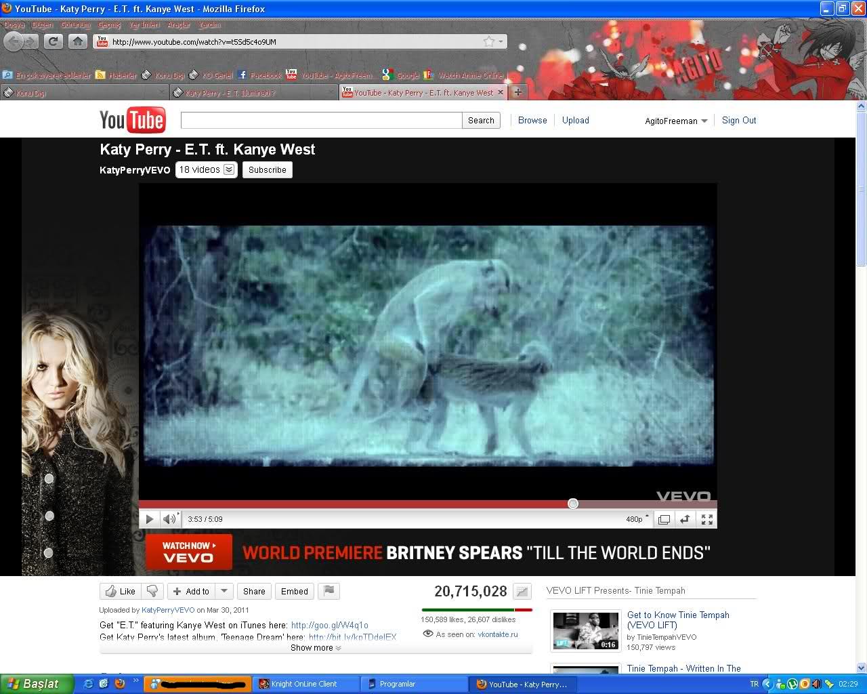Open the Yer İmleri menu

pos(145,24)
